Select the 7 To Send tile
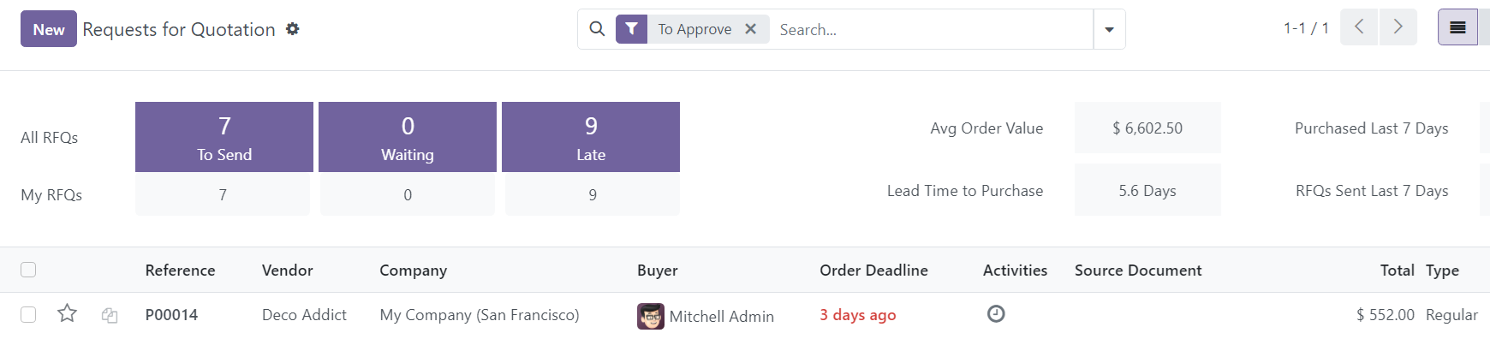The image size is (1490, 339). click(x=224, y=137)
